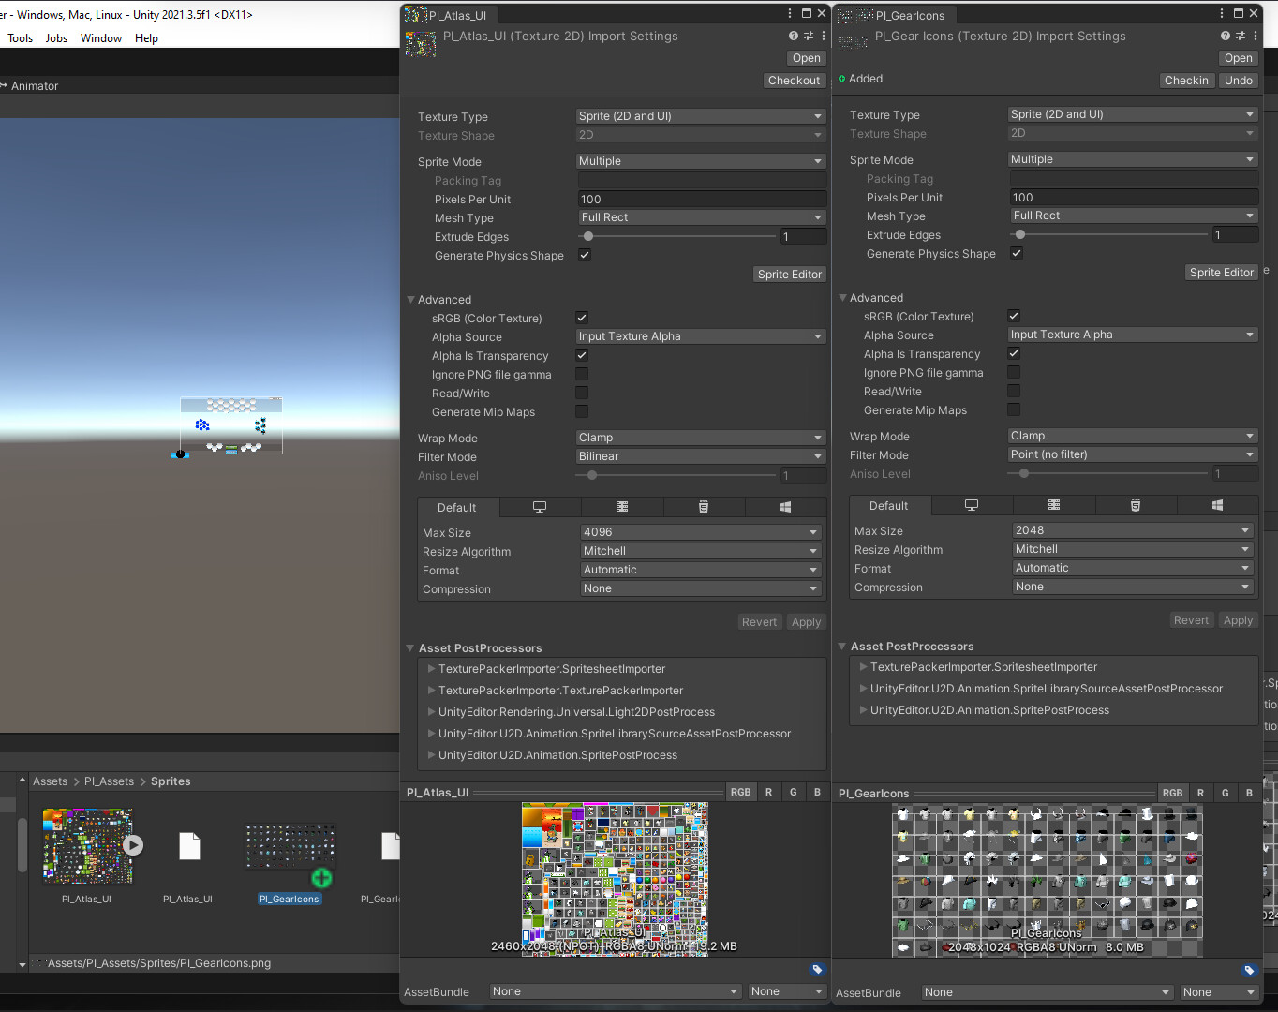Open the more options menu for Pl_GearIcons
This screenshot has height=1012, width=1278.
(1256, 36)
